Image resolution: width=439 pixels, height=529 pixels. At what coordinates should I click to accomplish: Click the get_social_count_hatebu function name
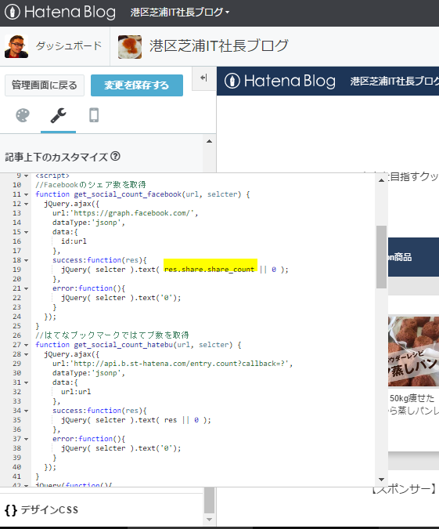coord(124,345)
